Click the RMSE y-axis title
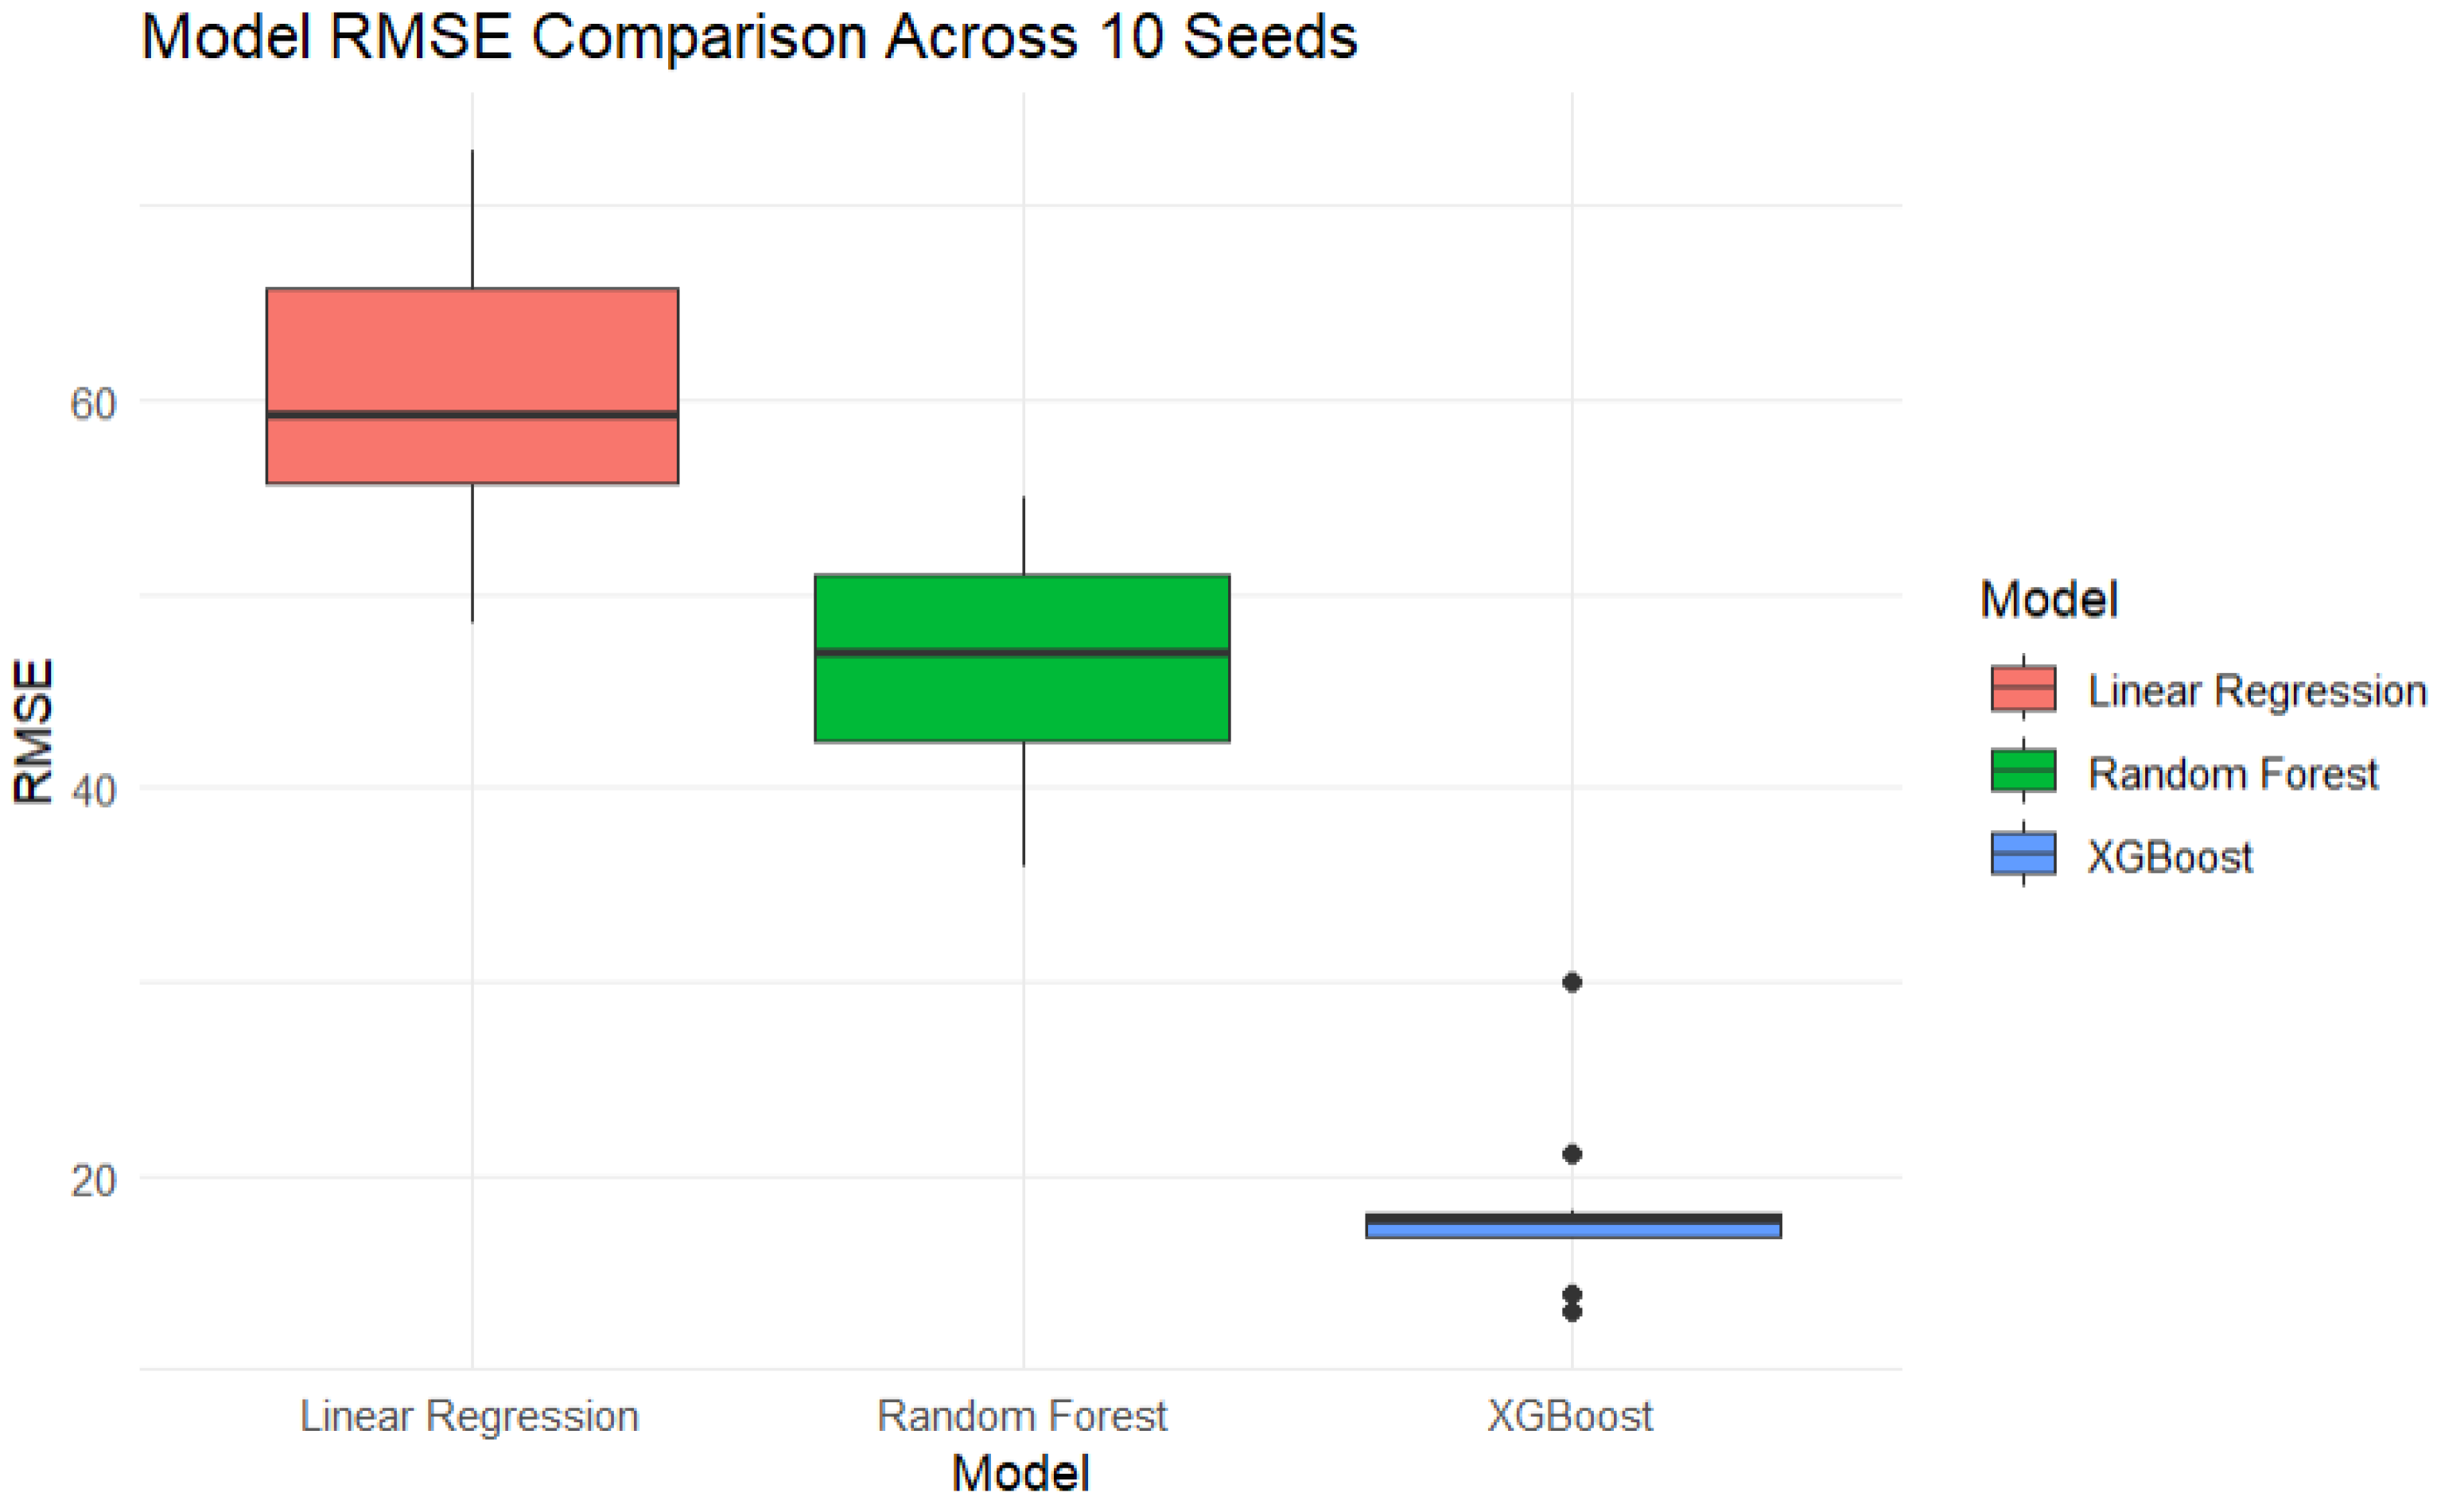 (33, 732)
